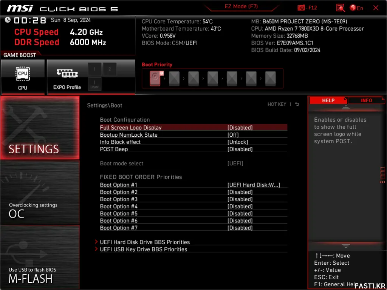
Task: Click the sixth boot priority device slot
Action: [251, 79]
